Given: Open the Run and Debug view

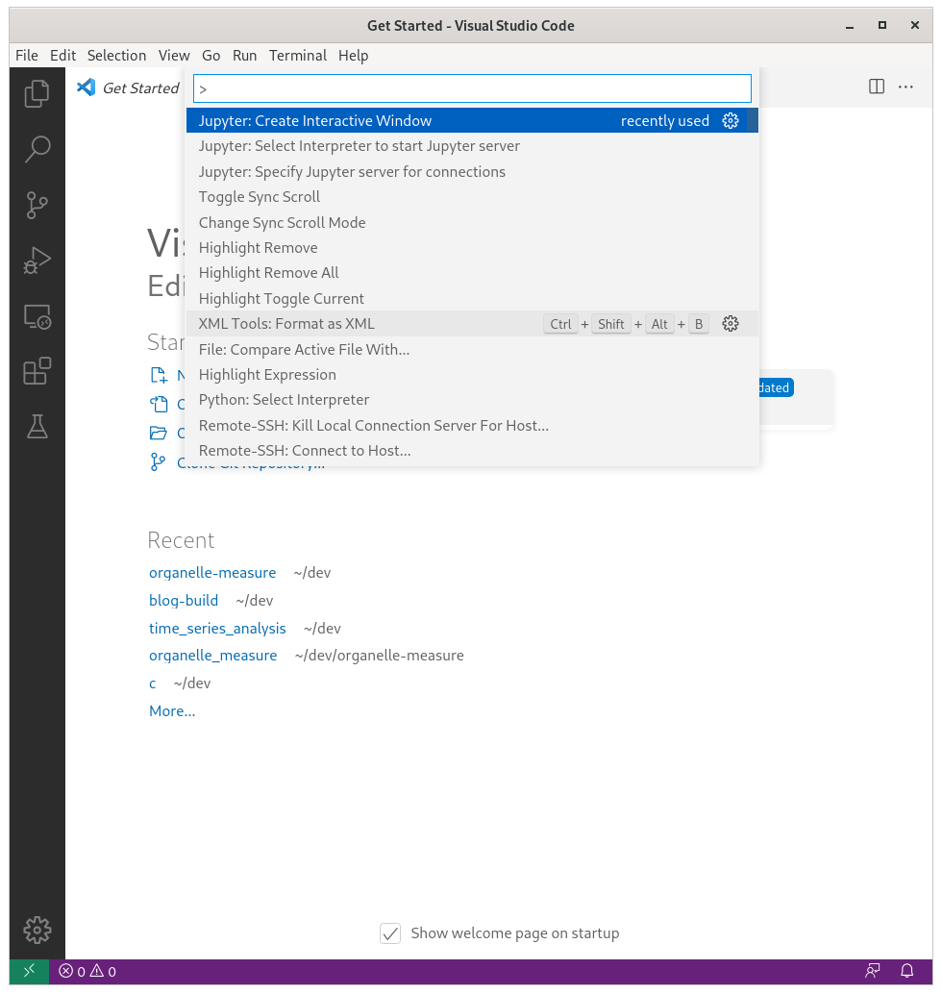Looking at the screenshot, I should pyautogui.click(x=37, y=261).
